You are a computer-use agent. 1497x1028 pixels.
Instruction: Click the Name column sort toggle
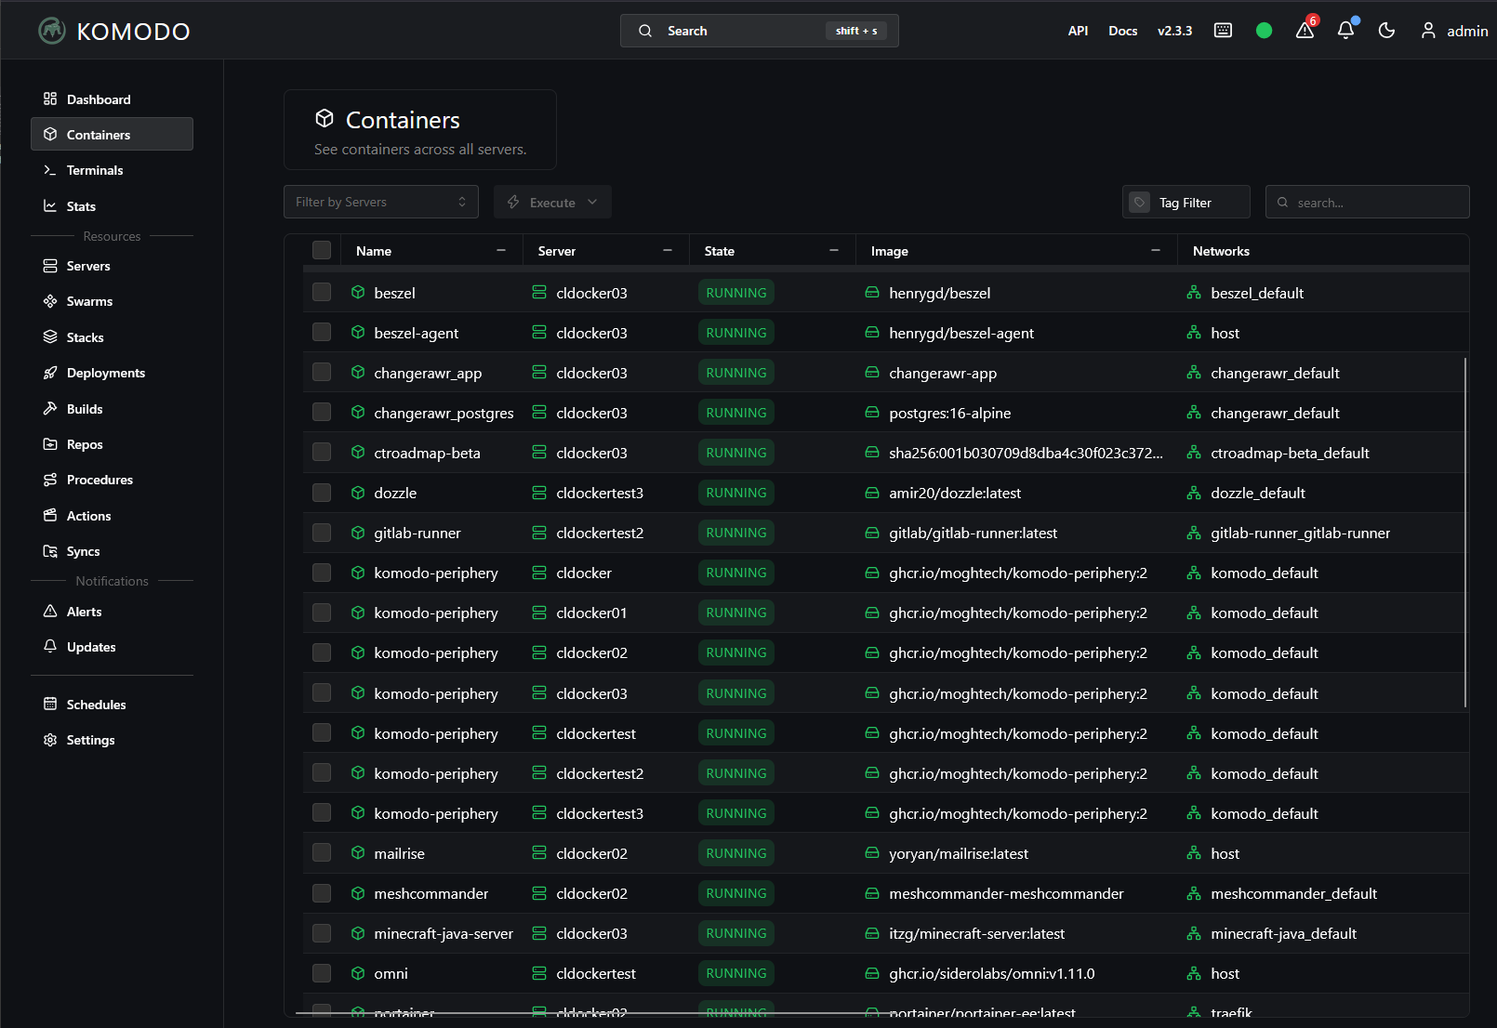[x=501, y=251]
